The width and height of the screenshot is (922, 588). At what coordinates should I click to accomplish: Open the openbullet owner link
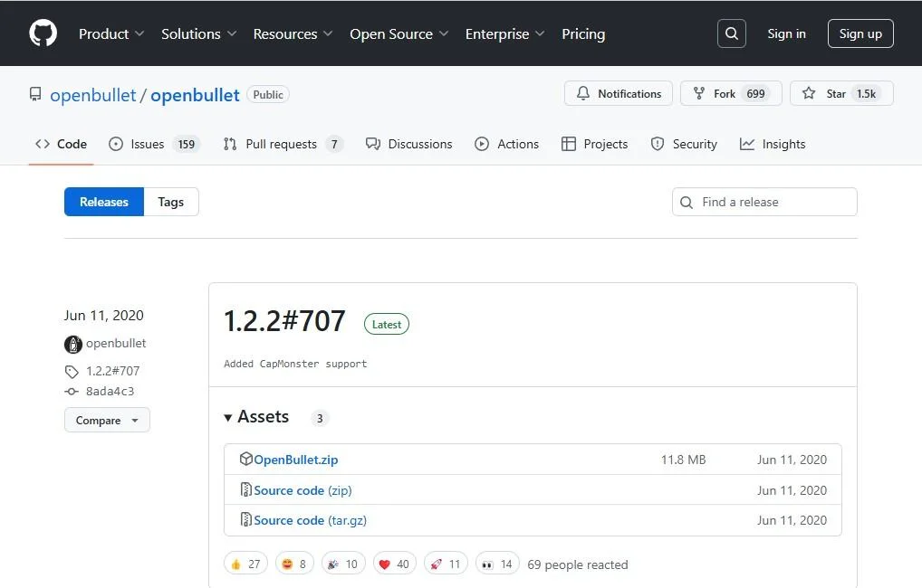point(93,95)
